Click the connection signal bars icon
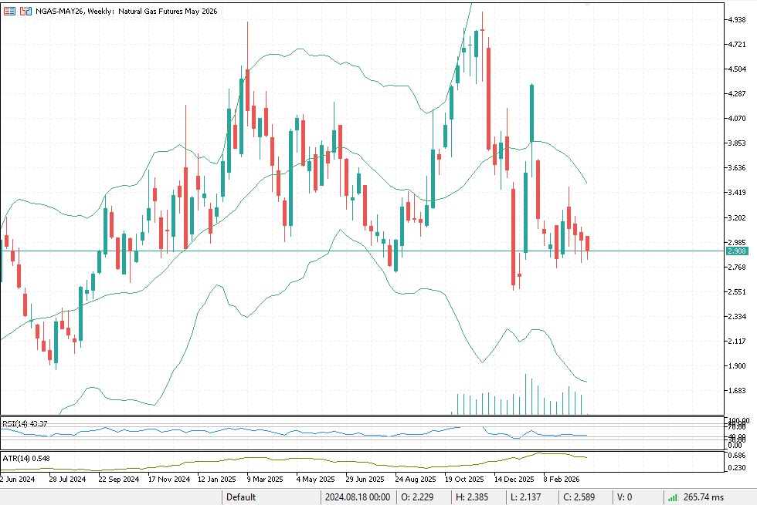 tap(673, 497)
